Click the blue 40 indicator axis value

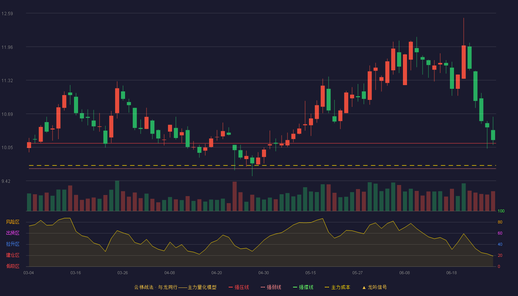pyautogui.click(x=500, y=245)
